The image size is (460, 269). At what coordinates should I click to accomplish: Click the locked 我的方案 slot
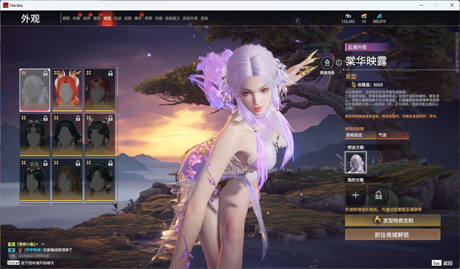point(378,195)
